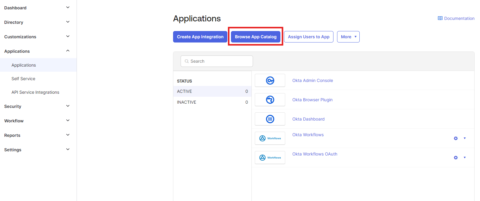480x201 pixels.
Task: Click the Customizations label in sidebar
Action: [x=20, y=37]
